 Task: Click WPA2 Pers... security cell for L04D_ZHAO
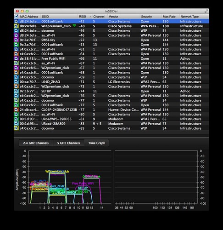[150, 82]
